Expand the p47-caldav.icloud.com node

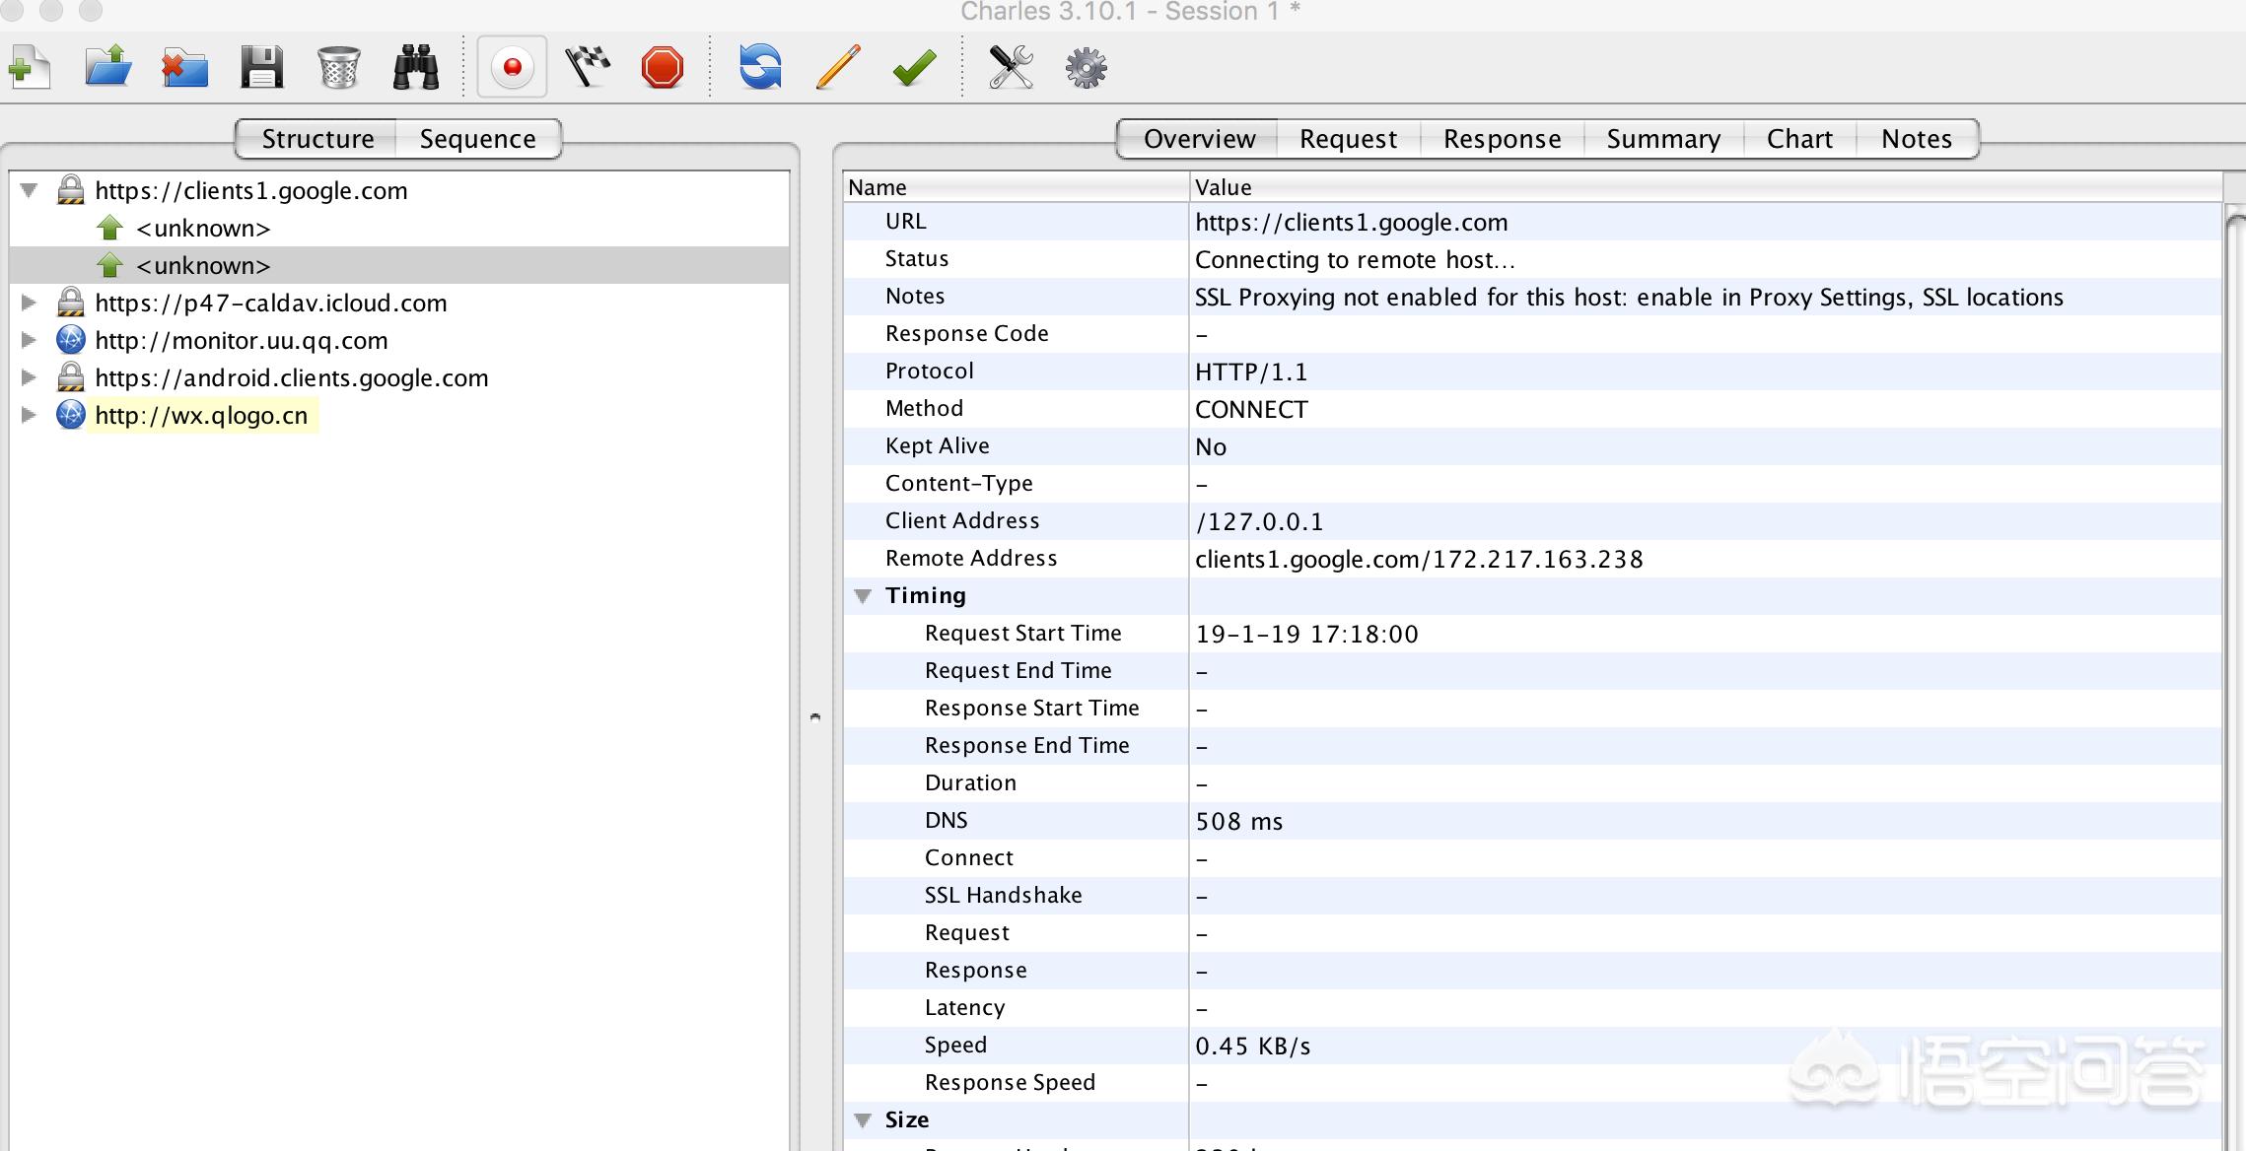[30, 303]
